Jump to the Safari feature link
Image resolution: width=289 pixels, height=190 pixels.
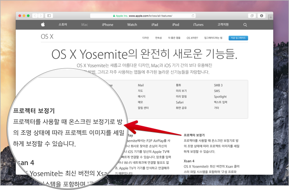click(x=180, y=102)
